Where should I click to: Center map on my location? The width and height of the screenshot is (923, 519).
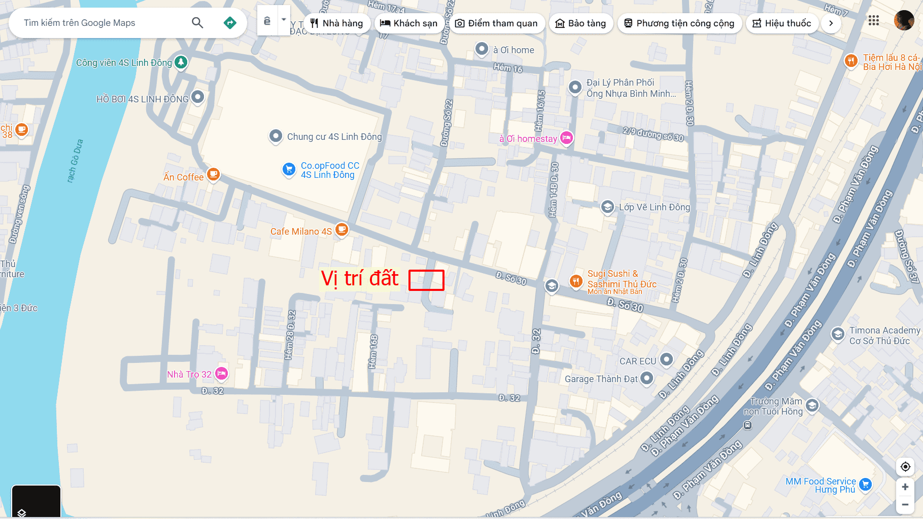(x=905, y=466)
